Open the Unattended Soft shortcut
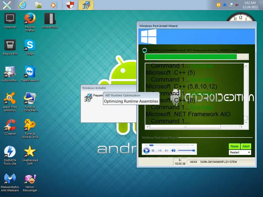 pyautogui.click(x=30, y=155)
